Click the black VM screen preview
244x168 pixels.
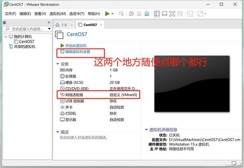pos(192,84)
